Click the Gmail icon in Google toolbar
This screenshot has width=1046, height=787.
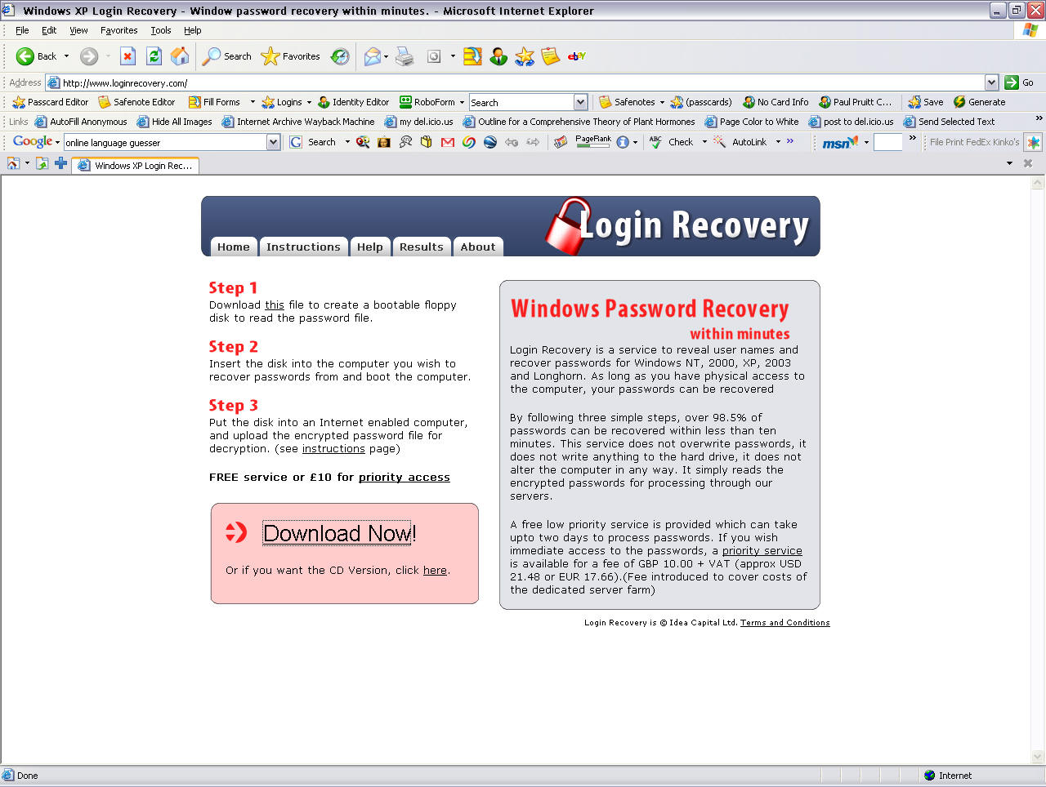point(447,142)
